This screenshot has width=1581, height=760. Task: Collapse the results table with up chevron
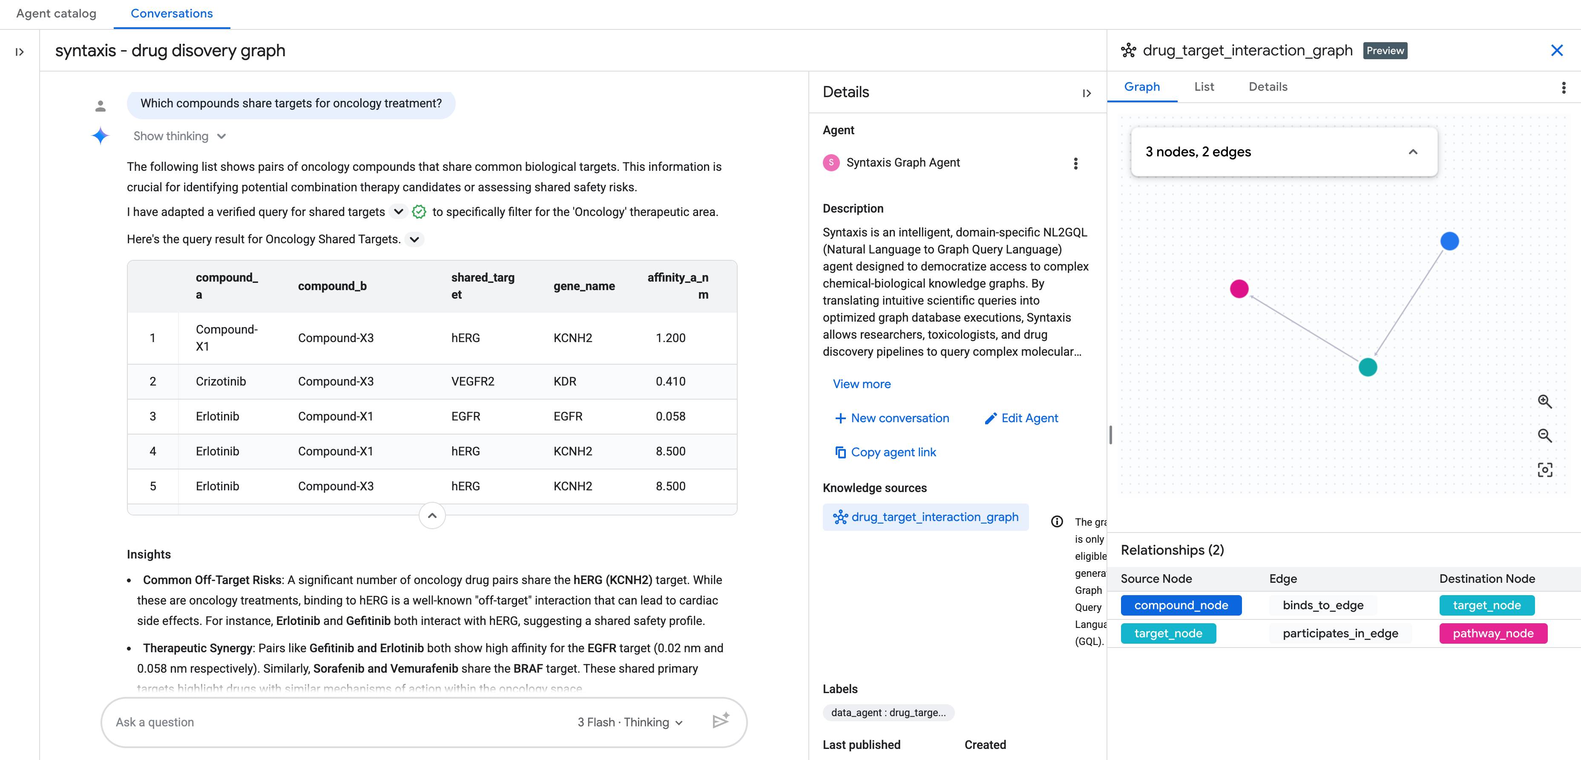(x=432, y=515)
